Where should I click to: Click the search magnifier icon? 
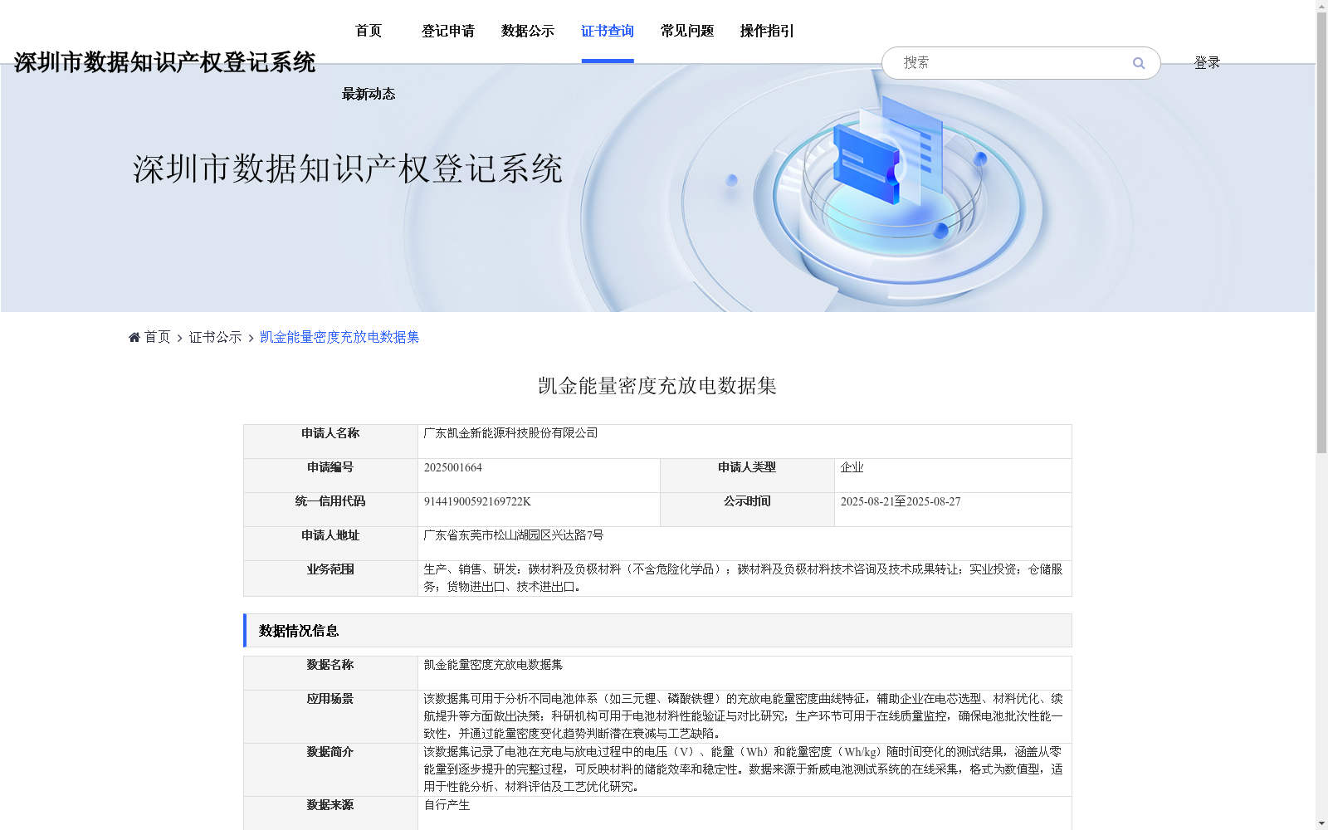click(x=1138, y=63)
